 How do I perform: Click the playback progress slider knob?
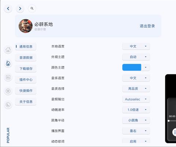point(169,121)
